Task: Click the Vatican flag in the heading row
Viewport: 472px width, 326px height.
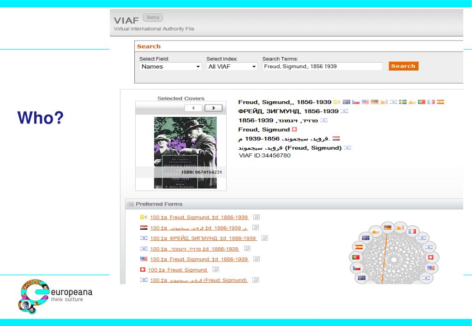Action: (x=337, y=102)
